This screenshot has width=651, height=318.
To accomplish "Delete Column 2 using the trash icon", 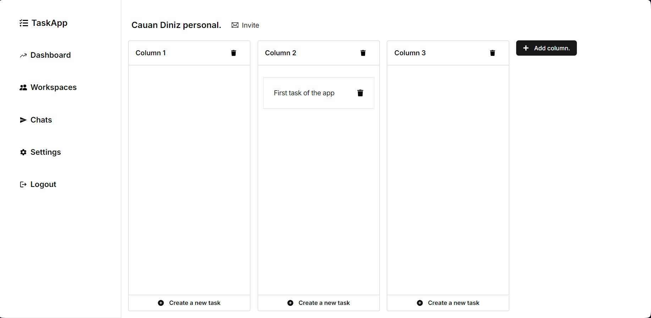I will coord(363,53).
